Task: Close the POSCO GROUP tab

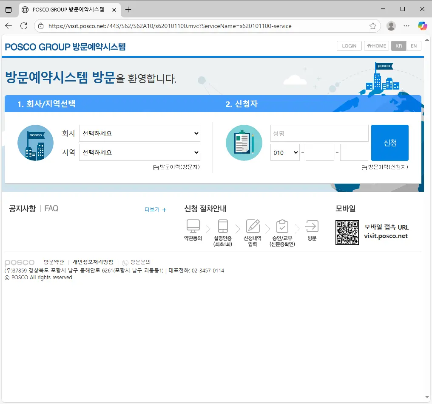Action: [x=114, y=10]
